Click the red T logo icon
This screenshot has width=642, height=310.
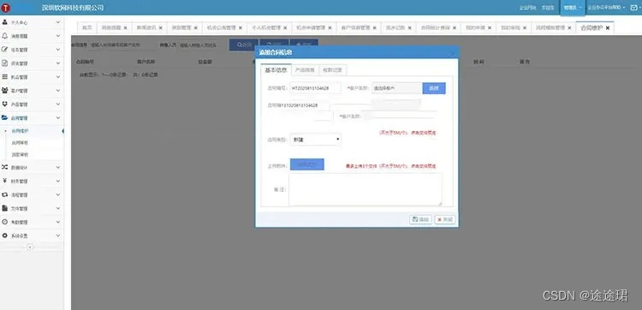coord(6,8)
